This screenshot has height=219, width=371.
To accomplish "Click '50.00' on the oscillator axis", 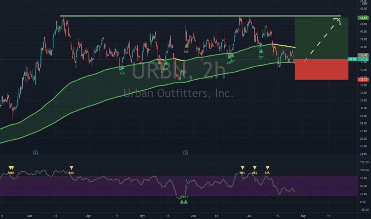I will 363,186.
